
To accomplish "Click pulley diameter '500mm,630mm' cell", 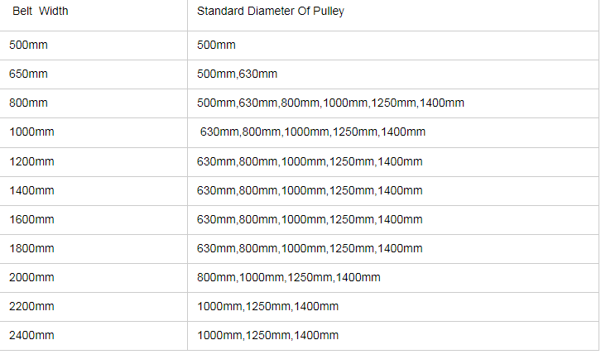I will coord(393,74).
